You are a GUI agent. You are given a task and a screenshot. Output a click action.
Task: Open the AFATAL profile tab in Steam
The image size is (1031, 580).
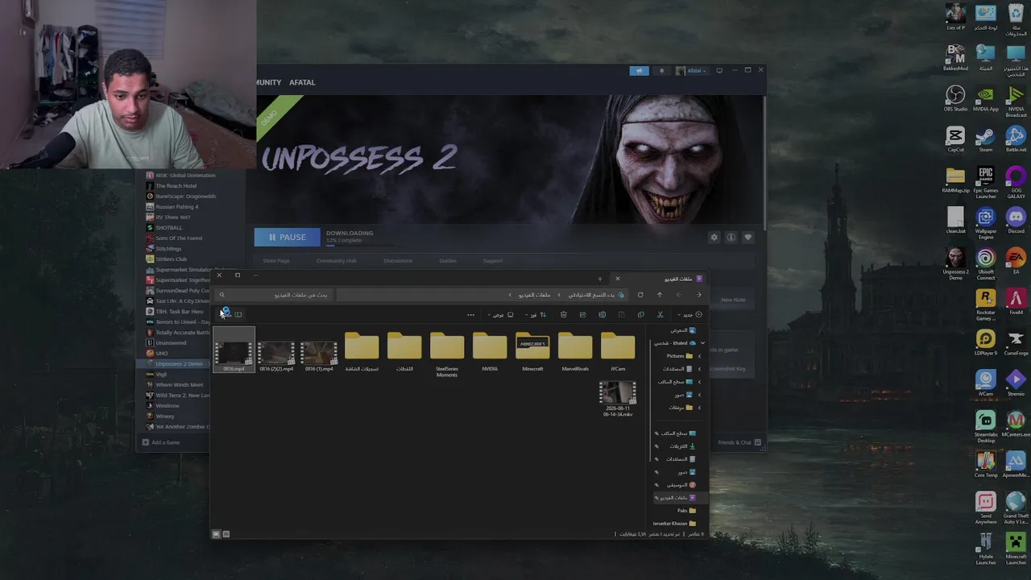coord(302,82)
